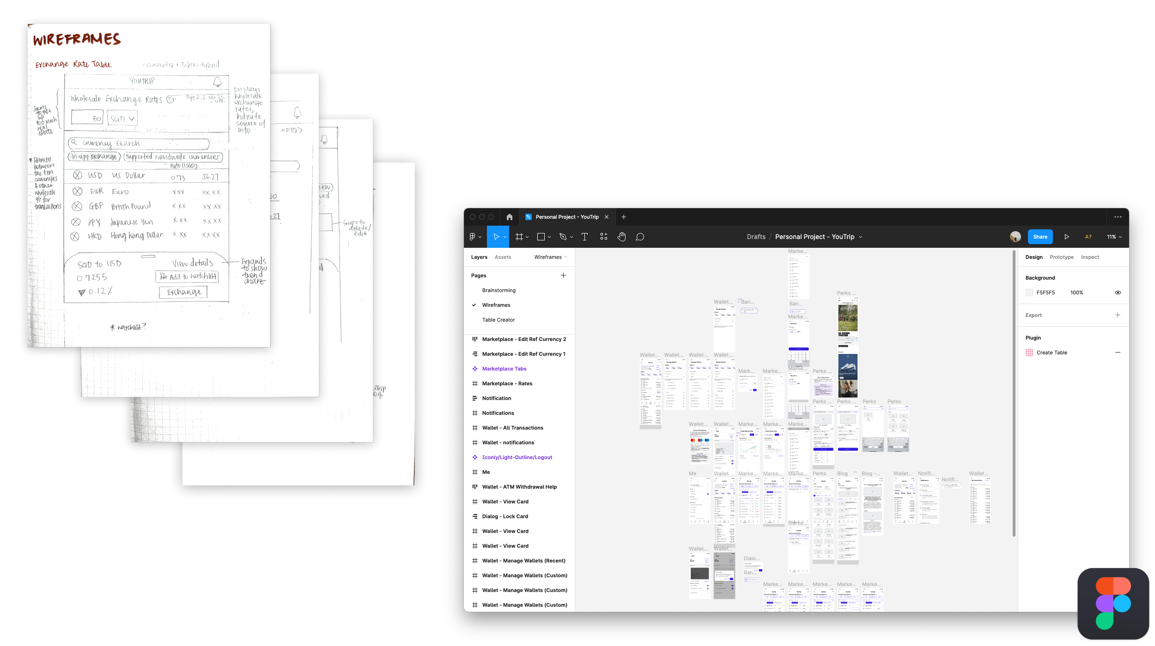Image resolution: width=1155 pixels, height=646 pixels.
Task: Remove Create Table plugin with minus
Action: [1118, 353]
